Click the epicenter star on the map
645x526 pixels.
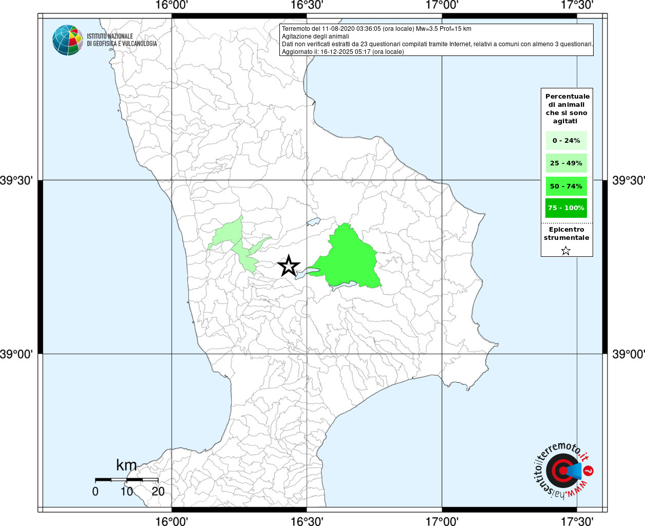pyautogui.click(x=289, y=266)
